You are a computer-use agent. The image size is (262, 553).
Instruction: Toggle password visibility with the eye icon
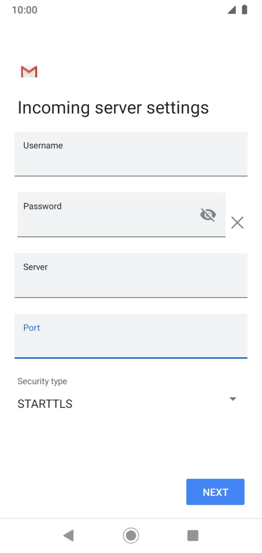point(208,214)
